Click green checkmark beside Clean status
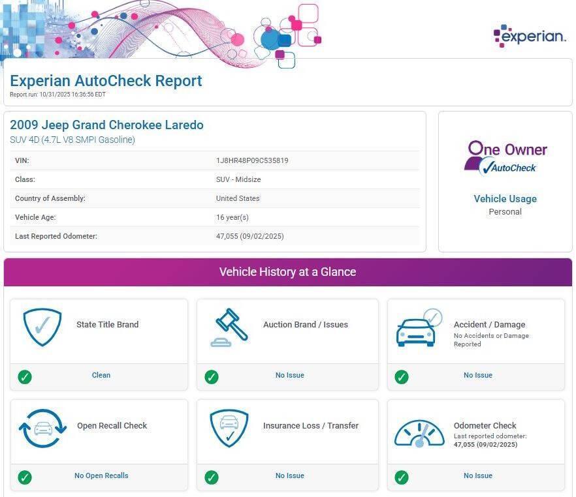576x497 pixels. (x=25, y=377)
